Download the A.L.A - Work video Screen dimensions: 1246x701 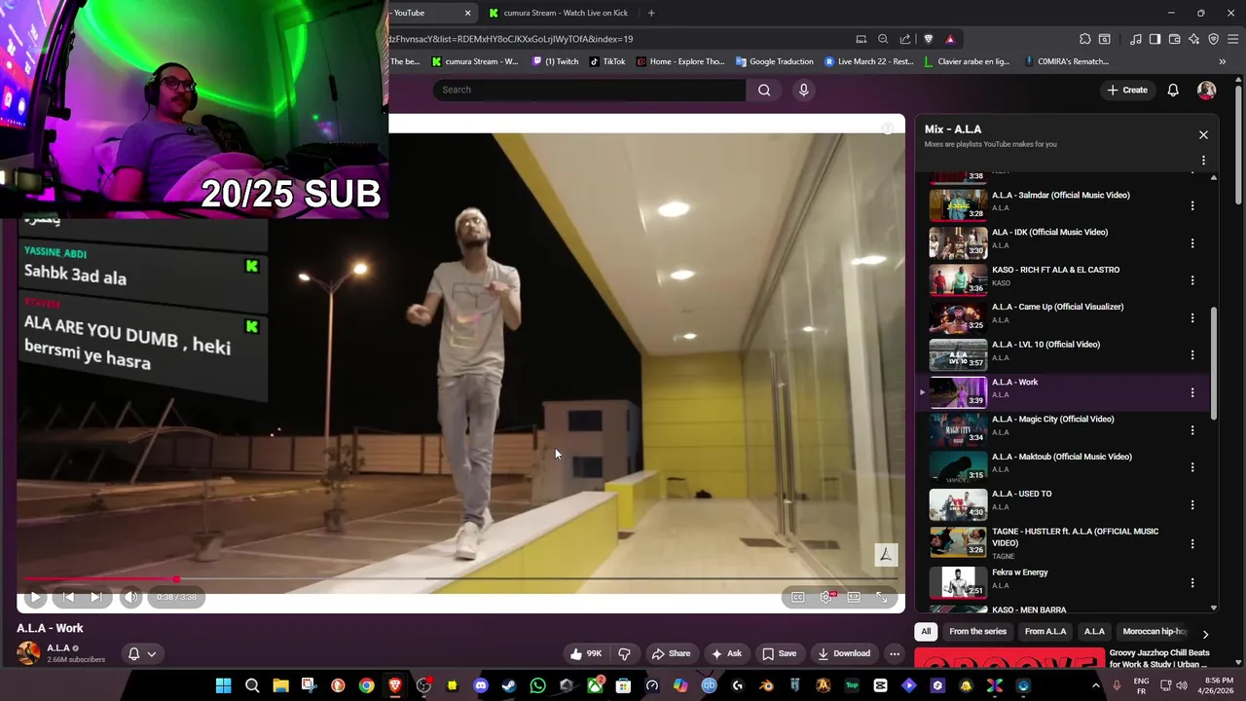click(x=844, y=653)
